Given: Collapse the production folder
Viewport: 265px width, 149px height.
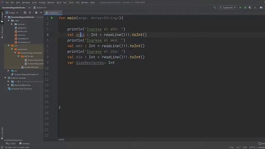Looking at the screenshot, I should 12,49.
